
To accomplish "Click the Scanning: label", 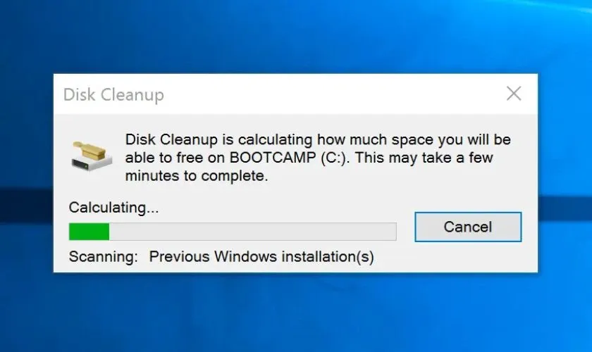I will coord(103,257).
